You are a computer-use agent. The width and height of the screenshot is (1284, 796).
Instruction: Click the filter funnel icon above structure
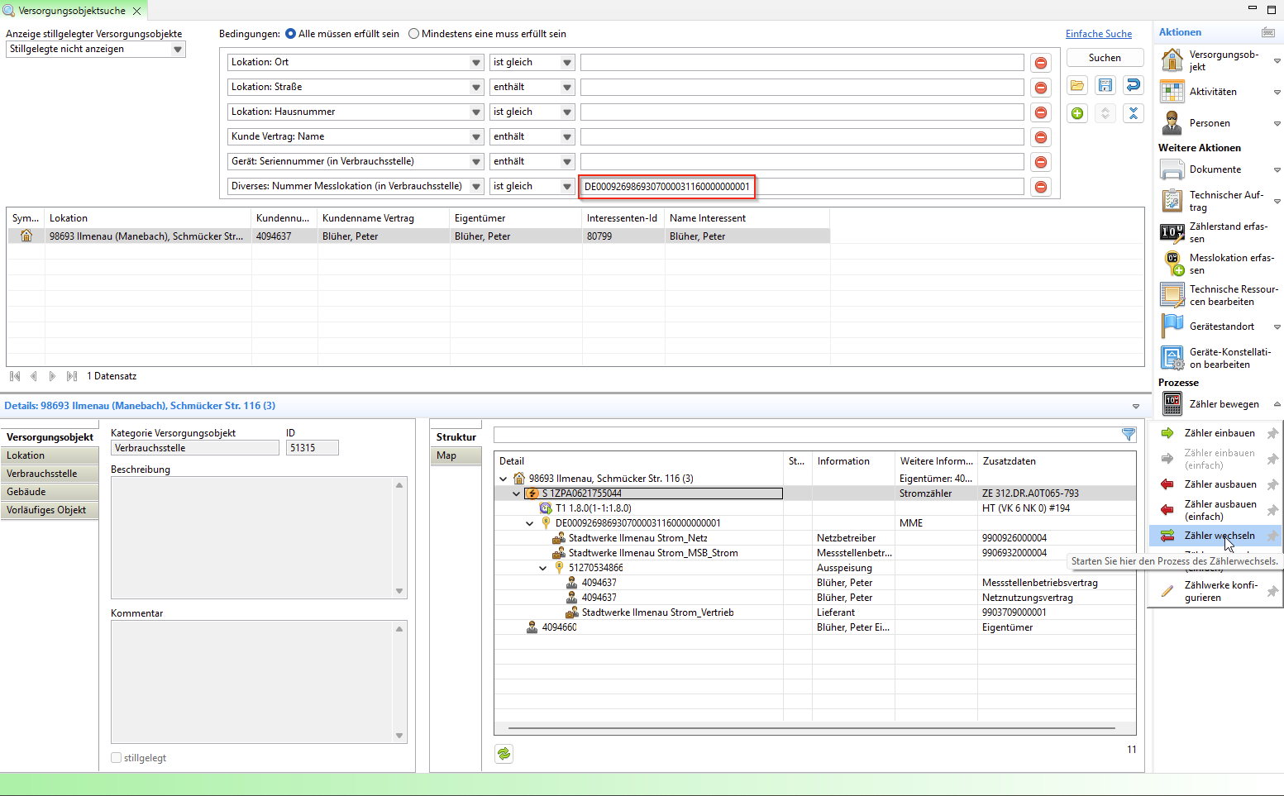point(1128,435)
